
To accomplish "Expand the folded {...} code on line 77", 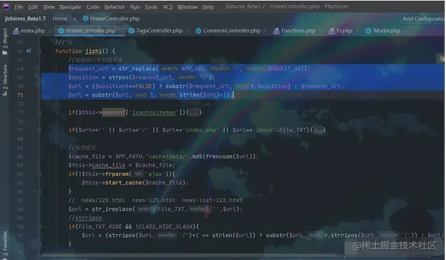I will pyautogui.click(x=319, y=130).
